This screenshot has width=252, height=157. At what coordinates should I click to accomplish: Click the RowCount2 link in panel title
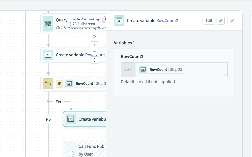pos(167,21)
